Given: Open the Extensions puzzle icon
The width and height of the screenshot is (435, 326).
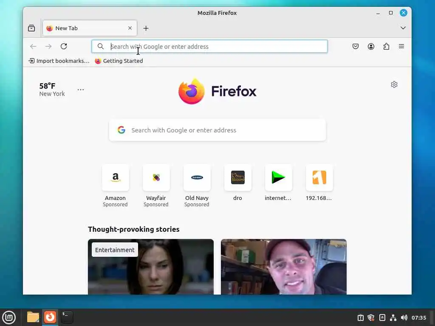Looking at the screenshot, I should (386, 46).
